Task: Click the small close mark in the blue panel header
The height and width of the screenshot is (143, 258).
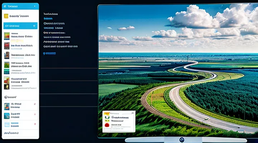Action: [34, 6]
